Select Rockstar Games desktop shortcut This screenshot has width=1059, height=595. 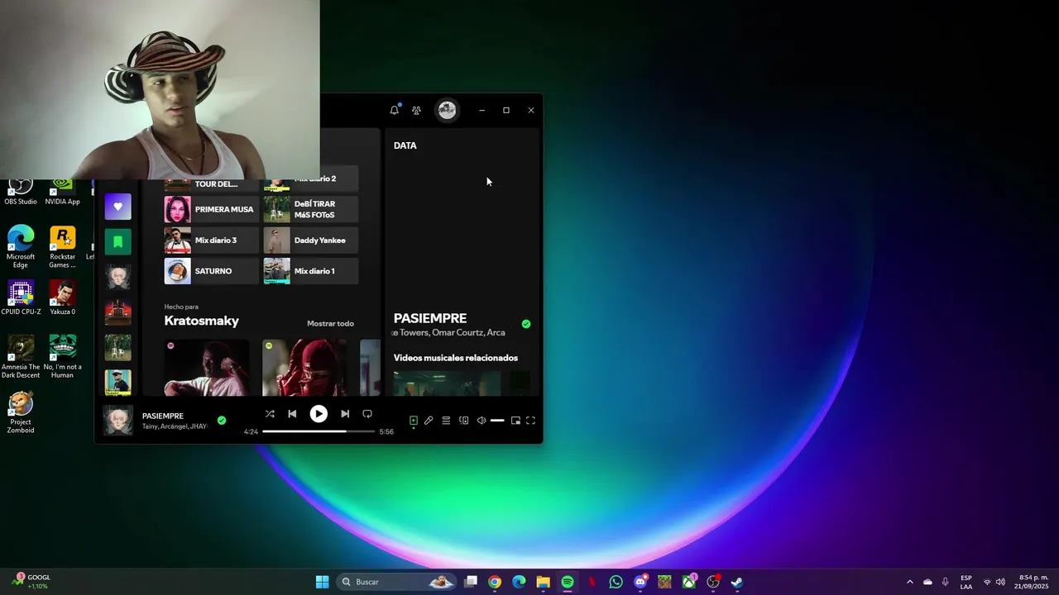(x=62, y=247)
